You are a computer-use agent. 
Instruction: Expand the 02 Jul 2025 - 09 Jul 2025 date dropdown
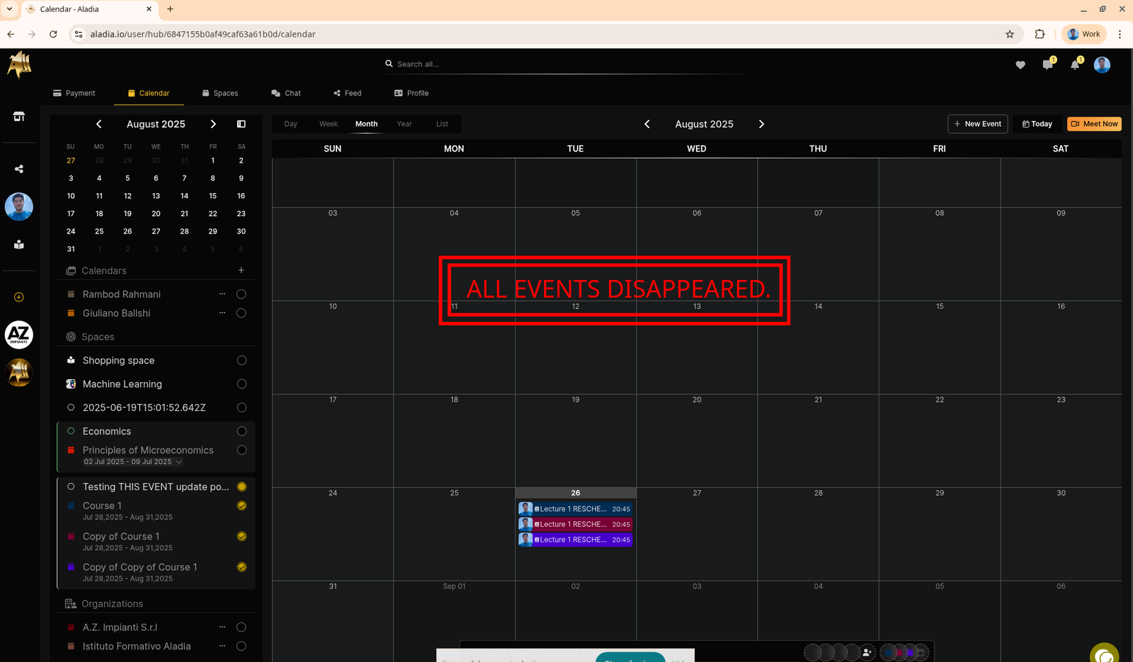pyautogui.click(x=133, y=462)
